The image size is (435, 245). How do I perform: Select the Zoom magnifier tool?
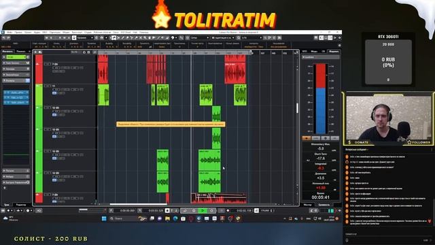145,37
